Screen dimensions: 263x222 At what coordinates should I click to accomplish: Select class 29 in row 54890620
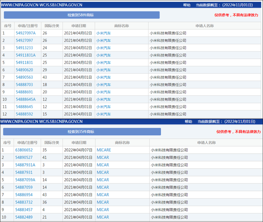[45, 70]
